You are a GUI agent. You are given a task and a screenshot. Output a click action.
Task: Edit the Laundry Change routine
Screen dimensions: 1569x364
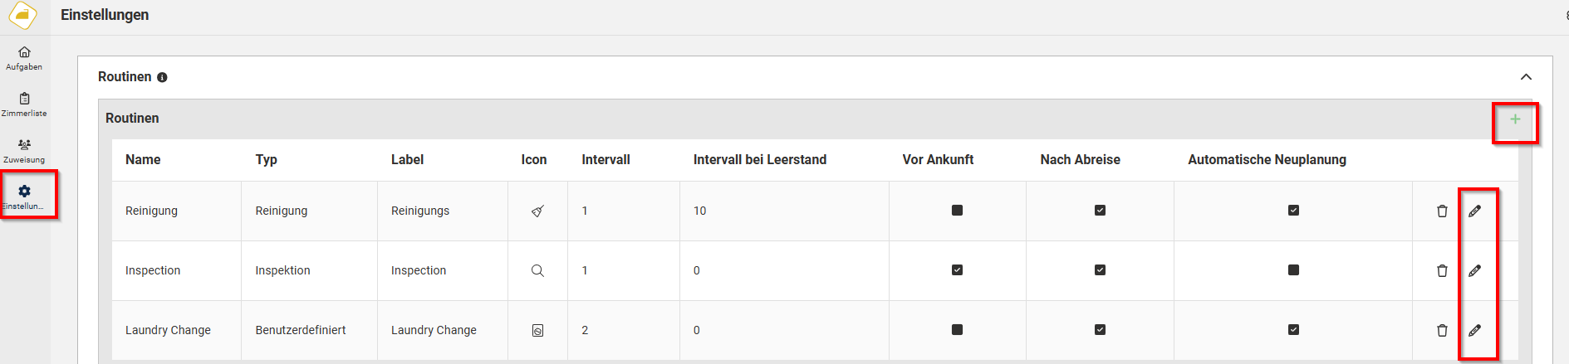coord(1474,330)
